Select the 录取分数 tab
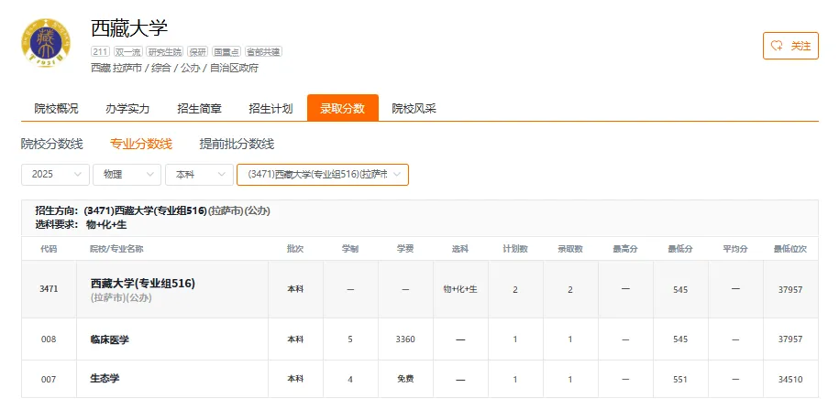Image resolution: width=839 pixels, height=409 pixels. click(342, 108)
